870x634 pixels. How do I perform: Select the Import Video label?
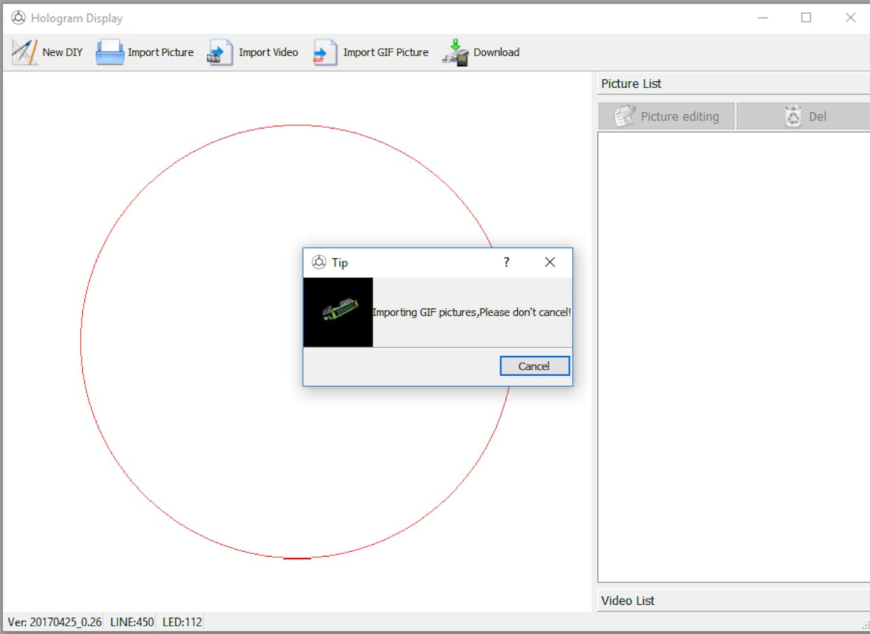click(x=268, y=52)
